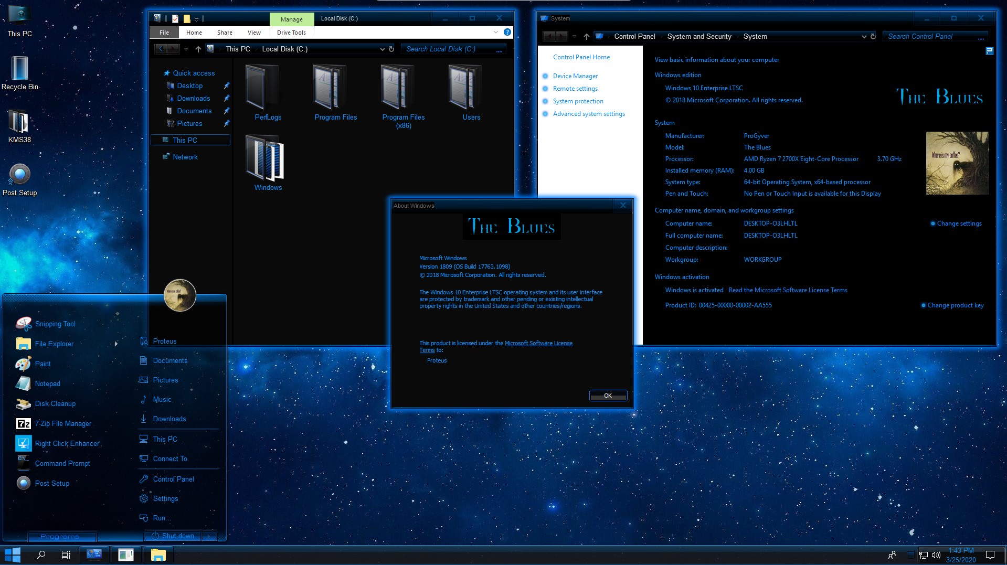Open the recent locations dropdown in Explorer

pyautogui.click(x=186, y=49)
